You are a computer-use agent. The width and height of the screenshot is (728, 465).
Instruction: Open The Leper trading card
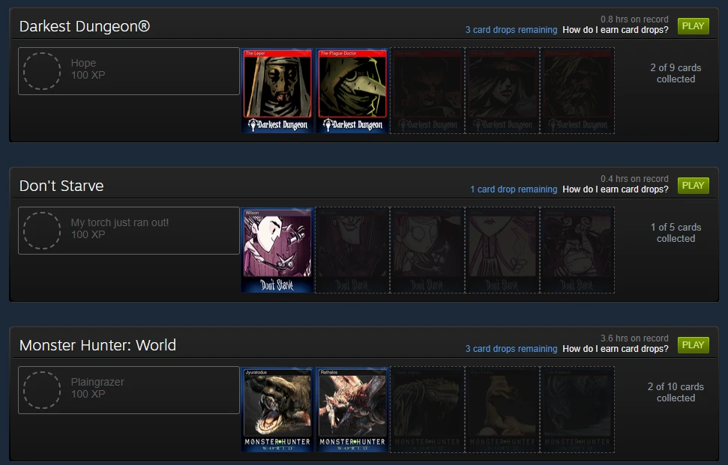tap(277, 91)
